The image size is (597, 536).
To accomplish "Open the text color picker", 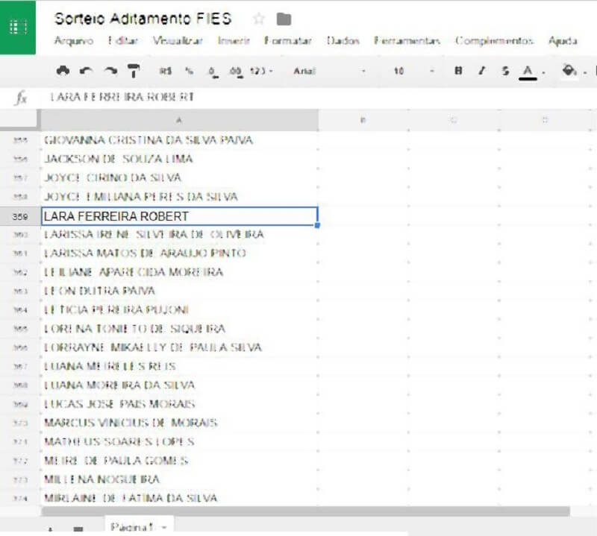I will click(x=528, y=71).
